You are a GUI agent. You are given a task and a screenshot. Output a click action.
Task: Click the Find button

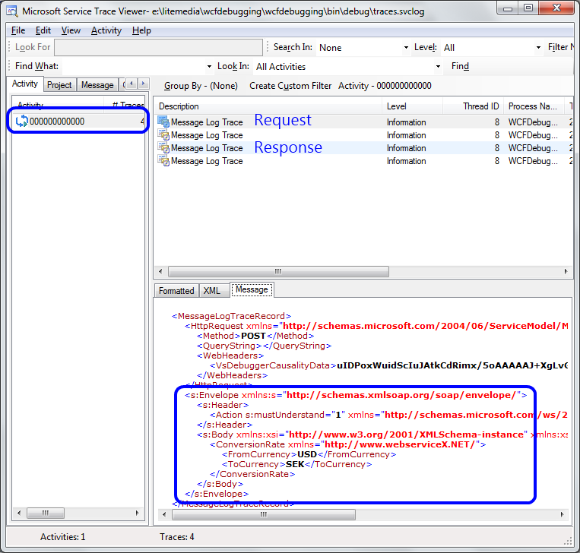[460, 66]
